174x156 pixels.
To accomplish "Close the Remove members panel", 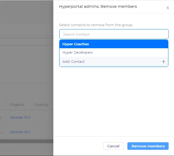I will 168,8.
